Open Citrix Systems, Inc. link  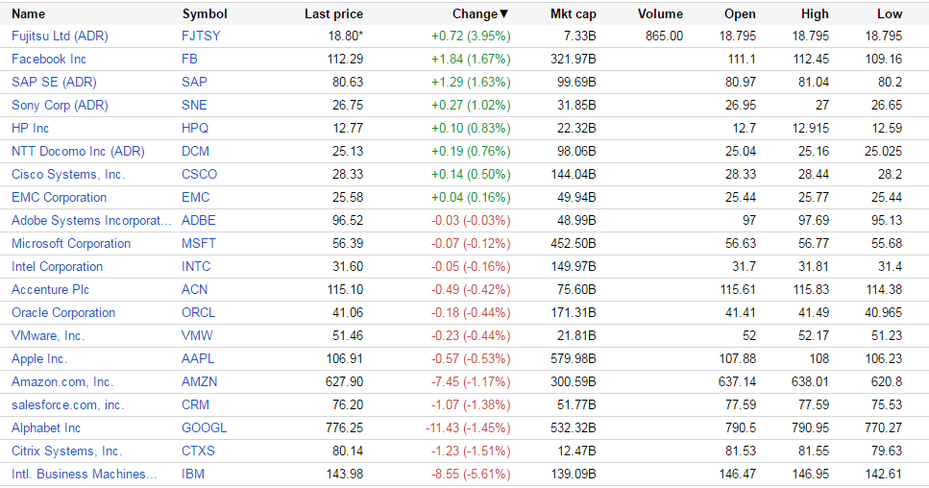pos(66,451)
